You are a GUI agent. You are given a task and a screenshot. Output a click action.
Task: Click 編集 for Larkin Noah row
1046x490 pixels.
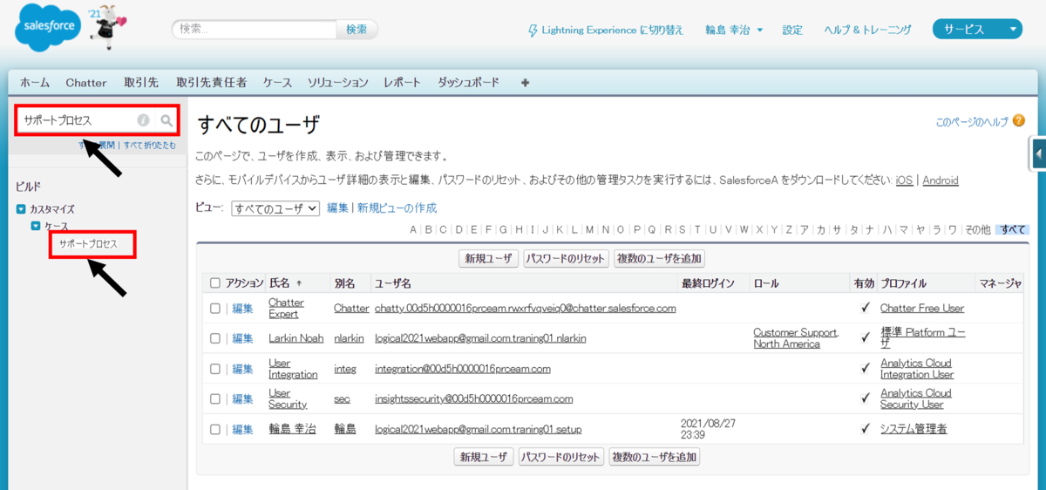coord(242,338)
